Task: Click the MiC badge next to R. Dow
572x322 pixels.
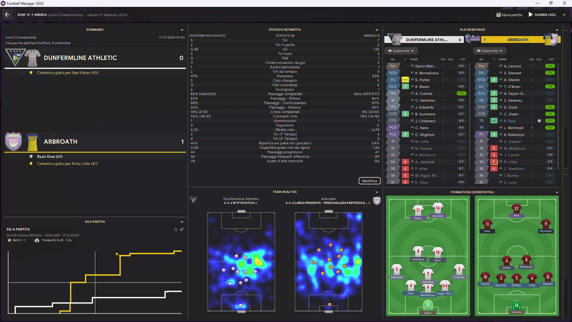Action: click(x=494, y=121)
